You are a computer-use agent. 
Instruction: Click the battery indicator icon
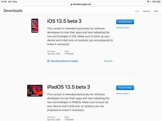(x=159, y=2)
